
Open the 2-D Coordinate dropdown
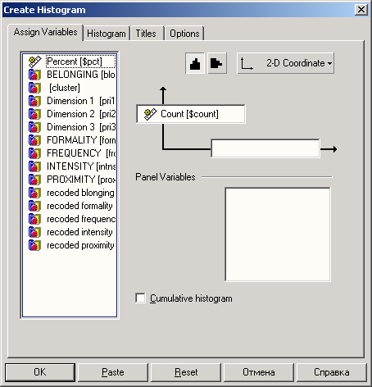point(285,63)
